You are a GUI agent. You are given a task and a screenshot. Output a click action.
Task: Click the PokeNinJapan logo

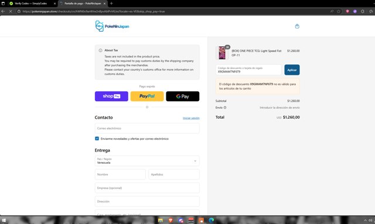click(x=112, y=26)
